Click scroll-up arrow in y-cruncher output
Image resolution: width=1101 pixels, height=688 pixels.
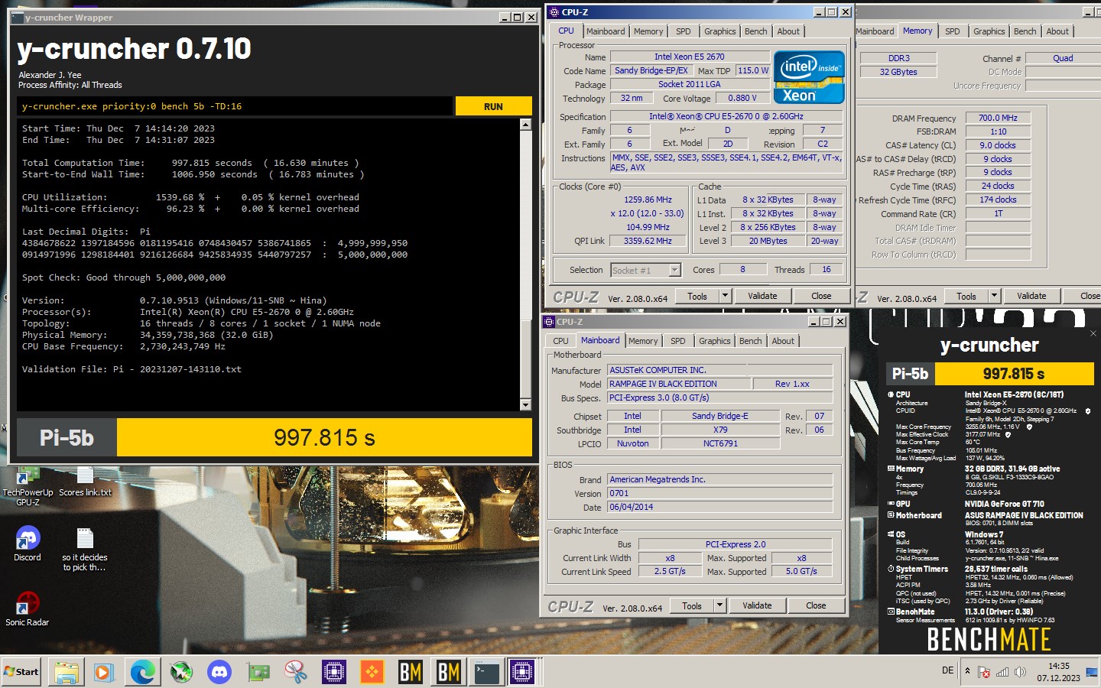pyautogui.click(x=525, y=124)
